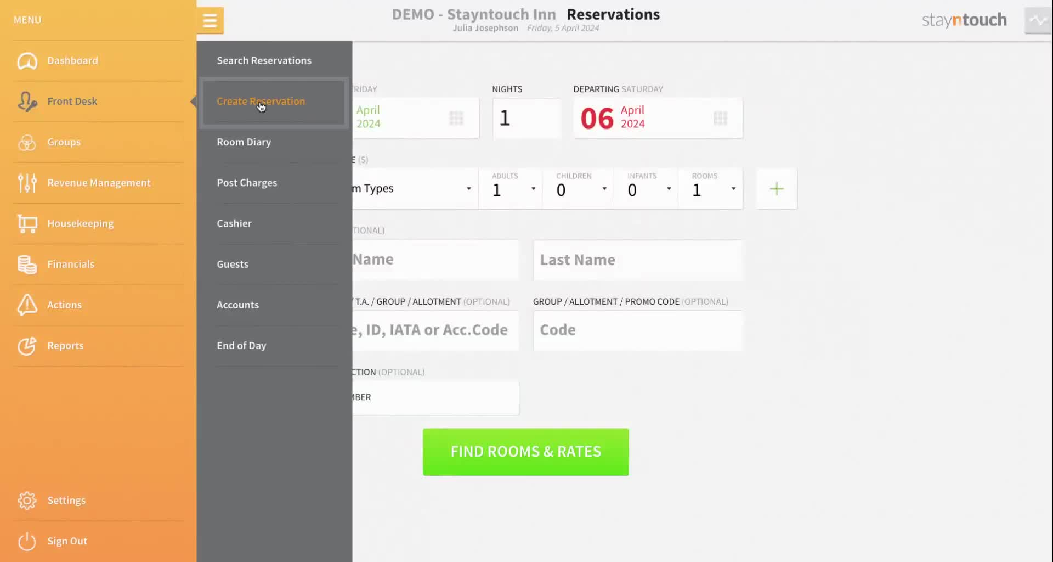The width and height of the screenshot is (1053, 562).
Task: Click the Housekeeping cart icon
Action: (27, 223)
